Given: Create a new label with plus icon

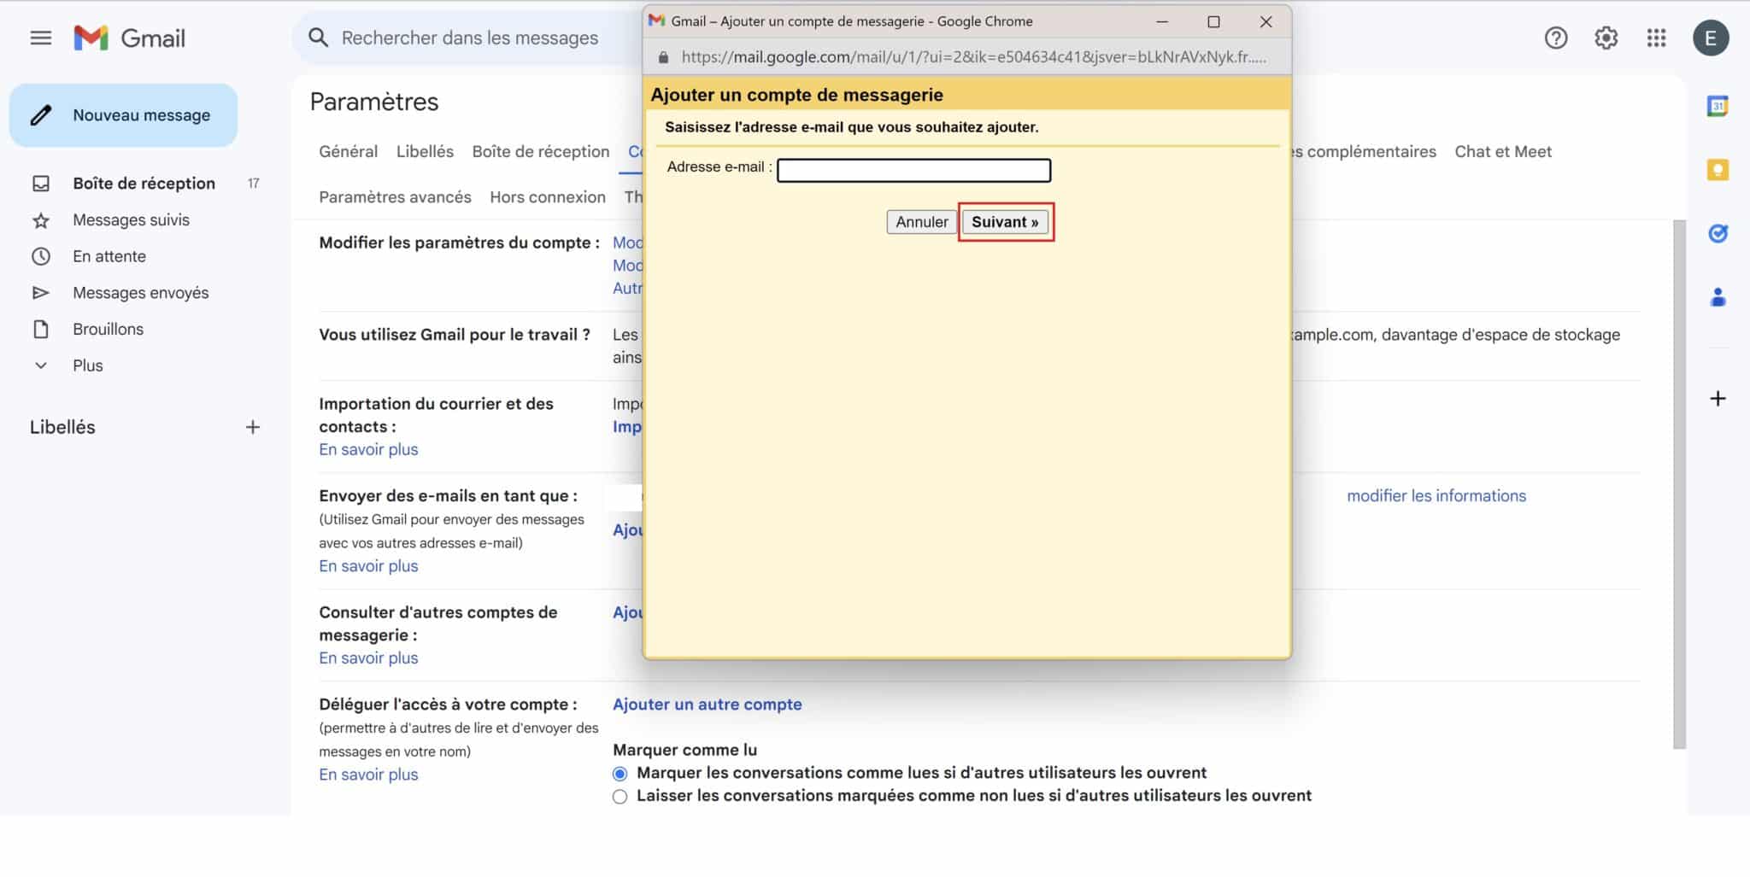Looking at the screenshot, I should point(252,427).
